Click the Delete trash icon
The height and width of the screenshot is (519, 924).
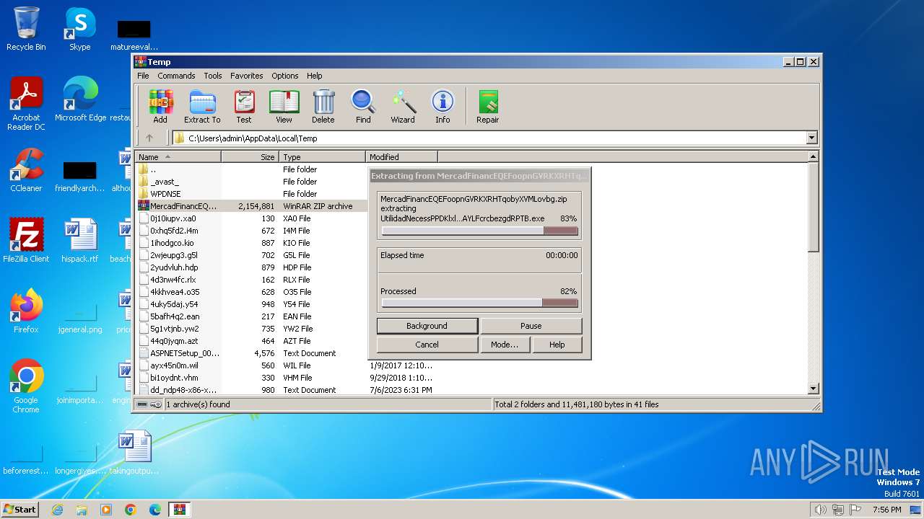click(323, 107)
